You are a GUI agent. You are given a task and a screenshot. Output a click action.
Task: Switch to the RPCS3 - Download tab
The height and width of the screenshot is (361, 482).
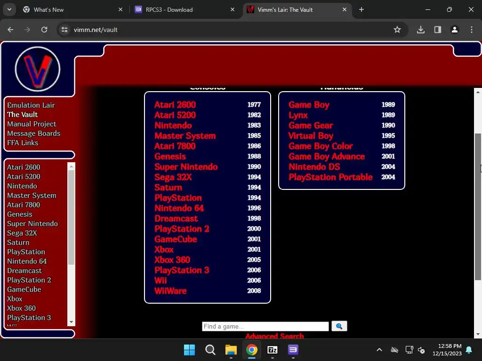pyautogui.click(x=185, y=9)
